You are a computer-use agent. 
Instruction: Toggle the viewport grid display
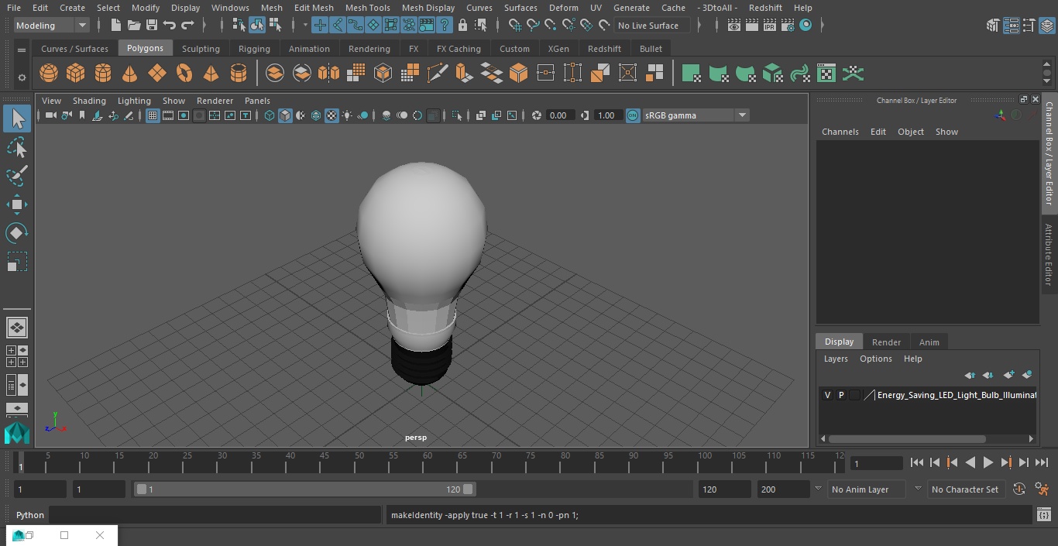click(153, 115)
